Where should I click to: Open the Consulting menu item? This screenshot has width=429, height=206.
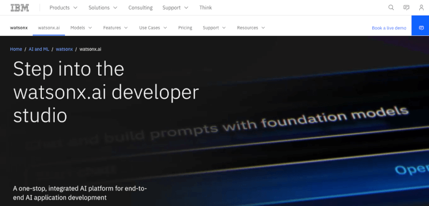(x=140, y=8)
